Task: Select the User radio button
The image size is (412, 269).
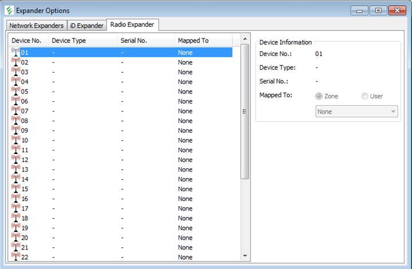Action: point(365,96)
